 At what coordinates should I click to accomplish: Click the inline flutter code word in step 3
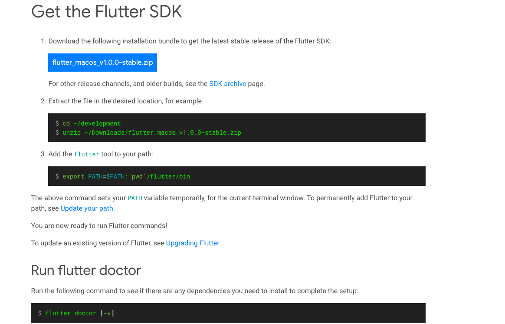87,155
